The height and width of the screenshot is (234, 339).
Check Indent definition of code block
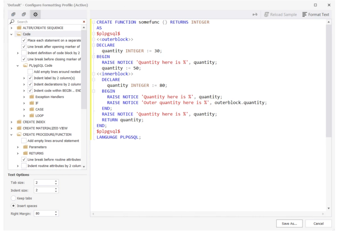(x=24, y=53)
